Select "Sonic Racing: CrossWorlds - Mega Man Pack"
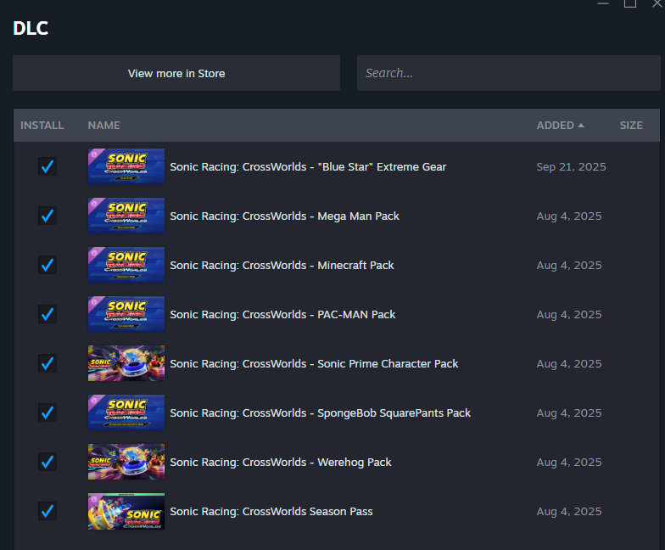 285,216
